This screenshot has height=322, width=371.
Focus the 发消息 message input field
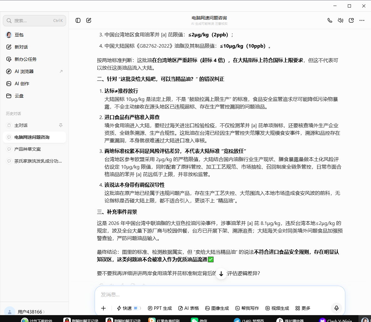click(220, 294)
